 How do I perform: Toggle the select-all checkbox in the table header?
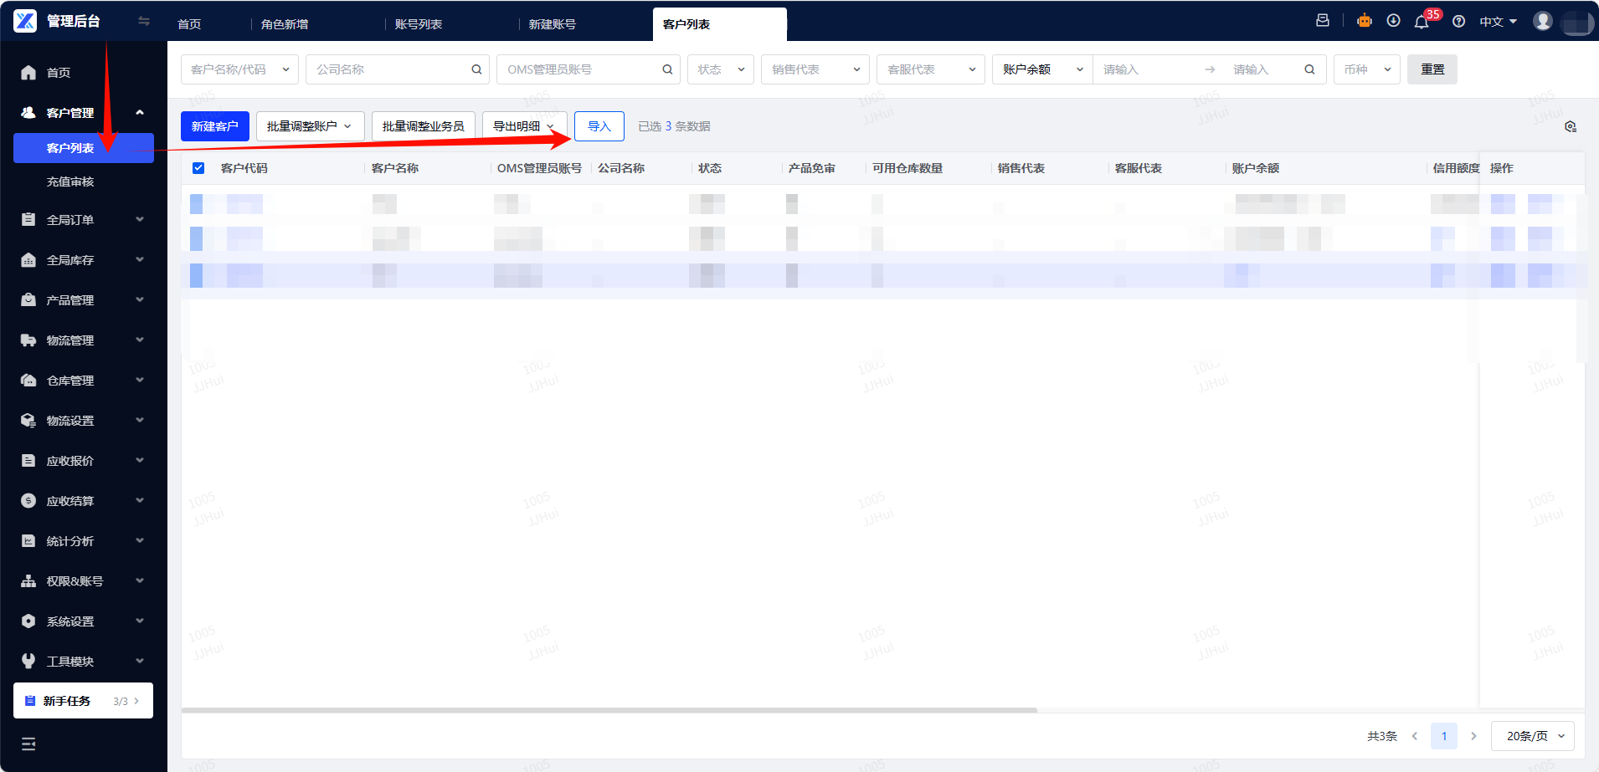click(198, 168)
